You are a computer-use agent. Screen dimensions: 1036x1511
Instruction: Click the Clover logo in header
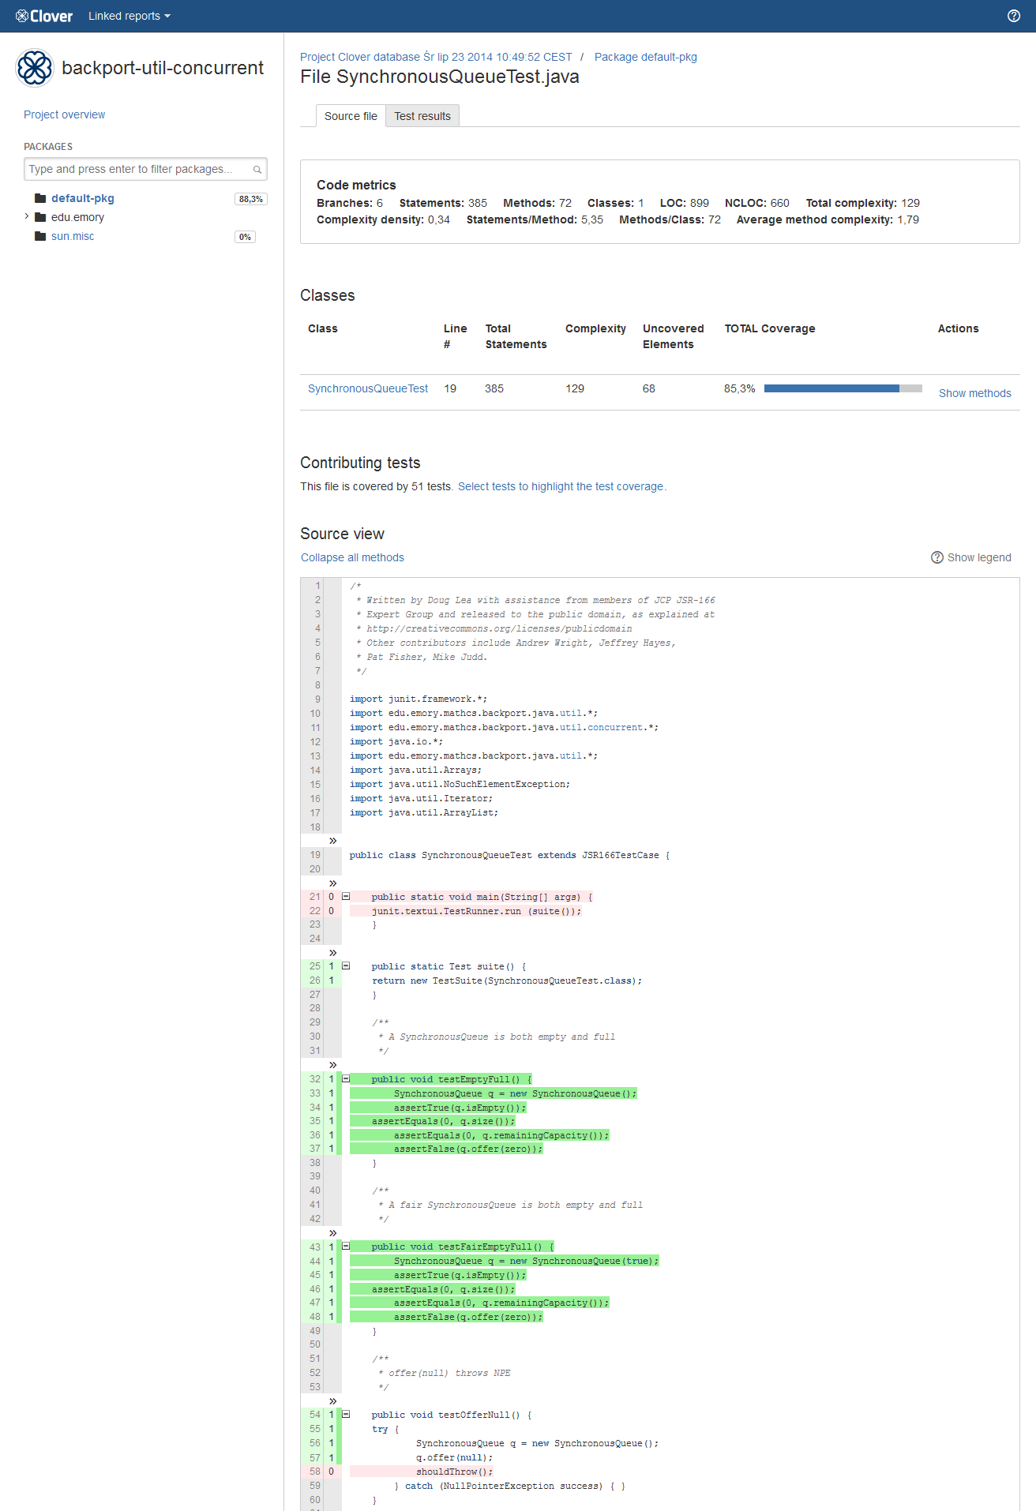click(x=44, y=16)
